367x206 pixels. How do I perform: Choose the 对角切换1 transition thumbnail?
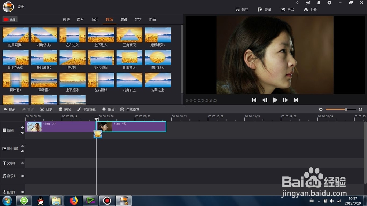click(x=15, y=35)
